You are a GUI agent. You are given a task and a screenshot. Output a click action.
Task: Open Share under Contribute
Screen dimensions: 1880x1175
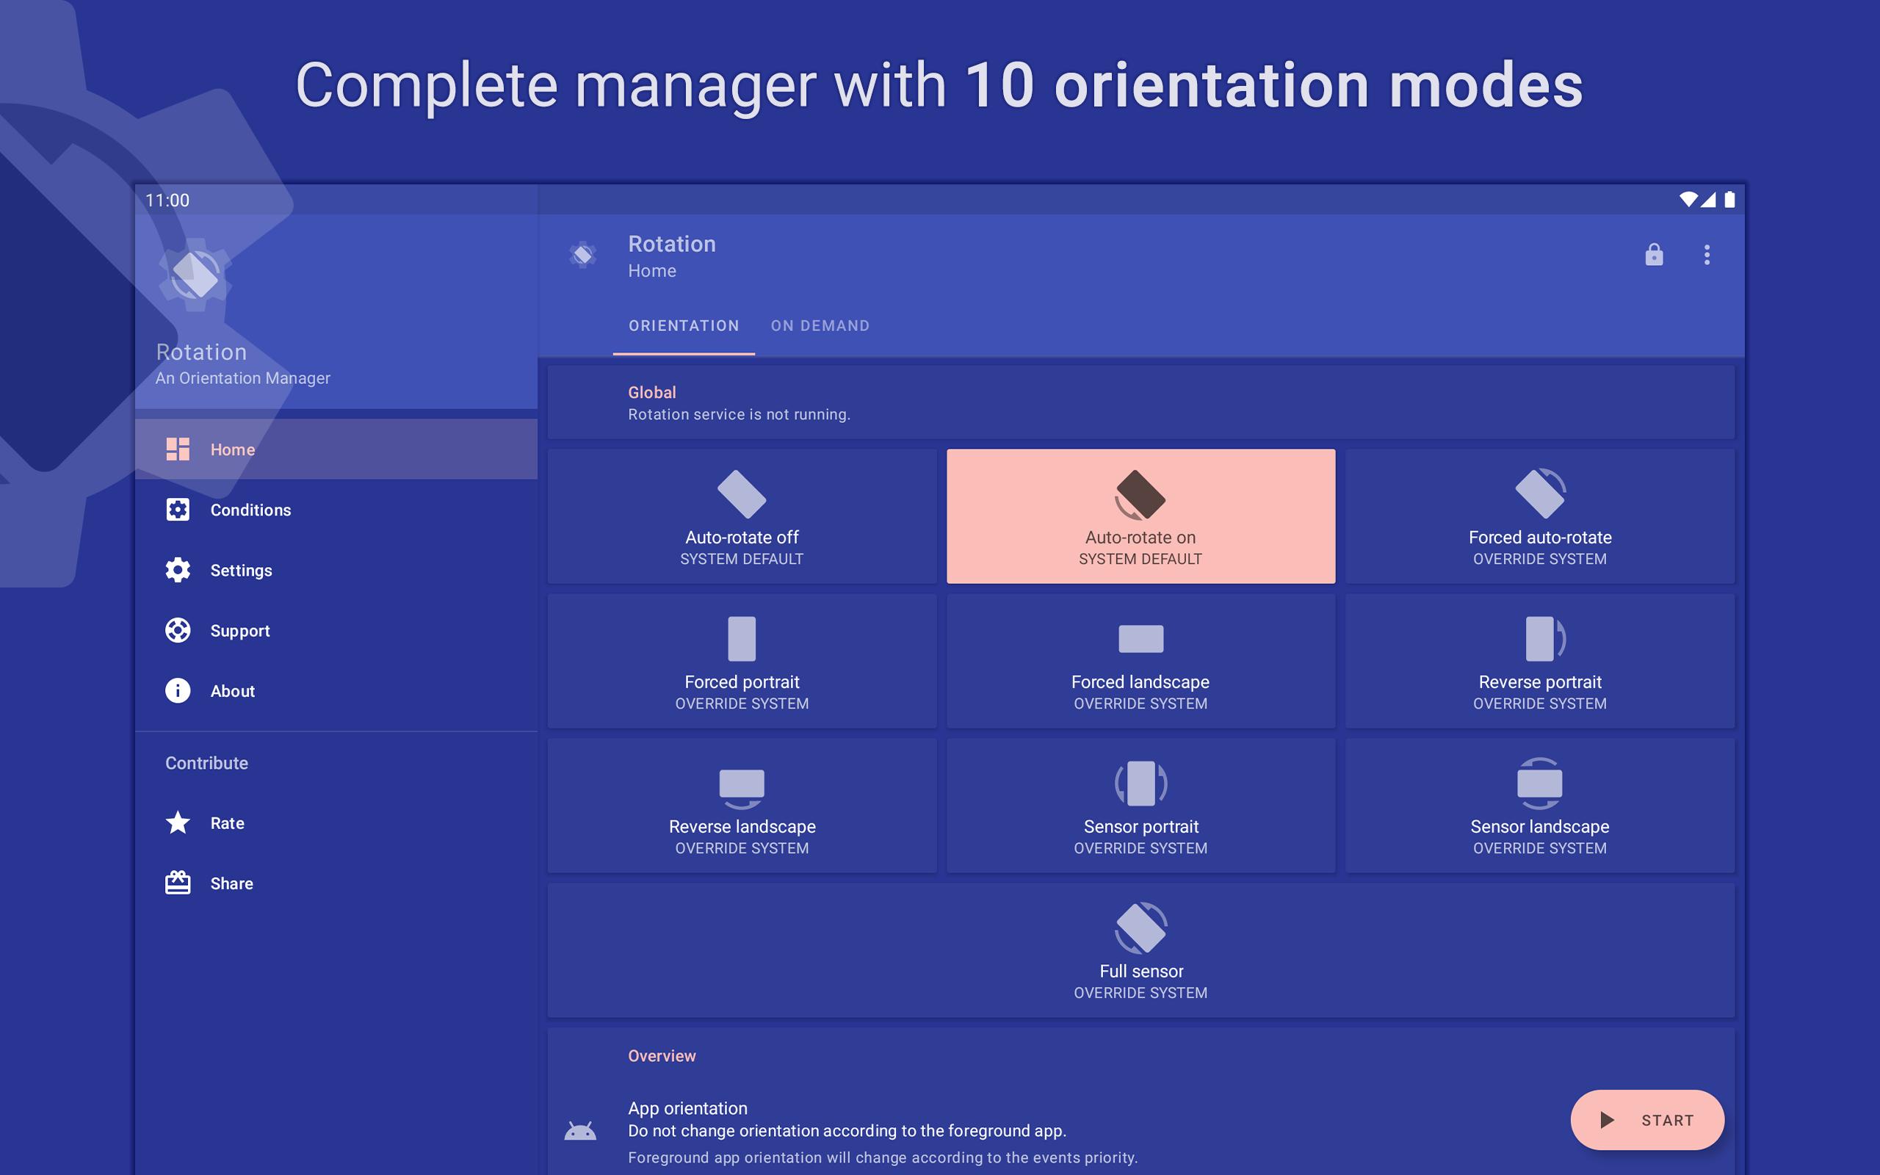click(336, 883)
